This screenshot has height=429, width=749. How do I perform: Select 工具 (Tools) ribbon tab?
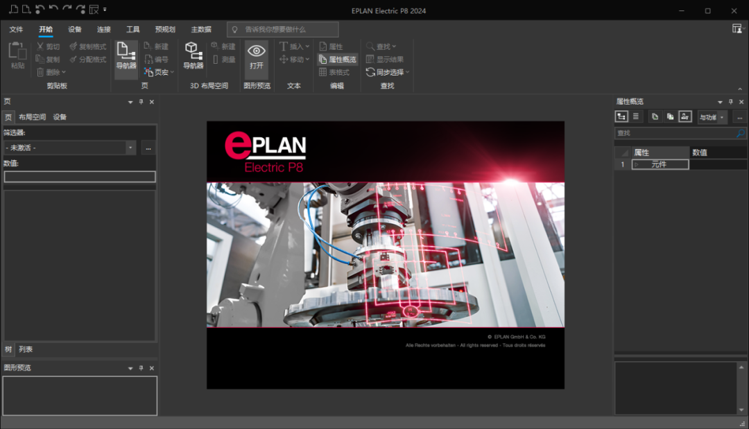(x=132, y=29)
